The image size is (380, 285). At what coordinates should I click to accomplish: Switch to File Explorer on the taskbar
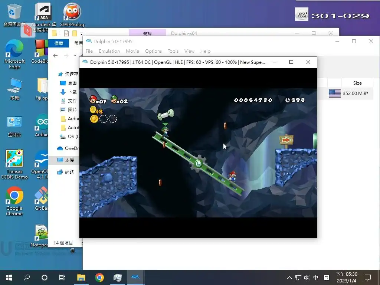tap(81, 277)
